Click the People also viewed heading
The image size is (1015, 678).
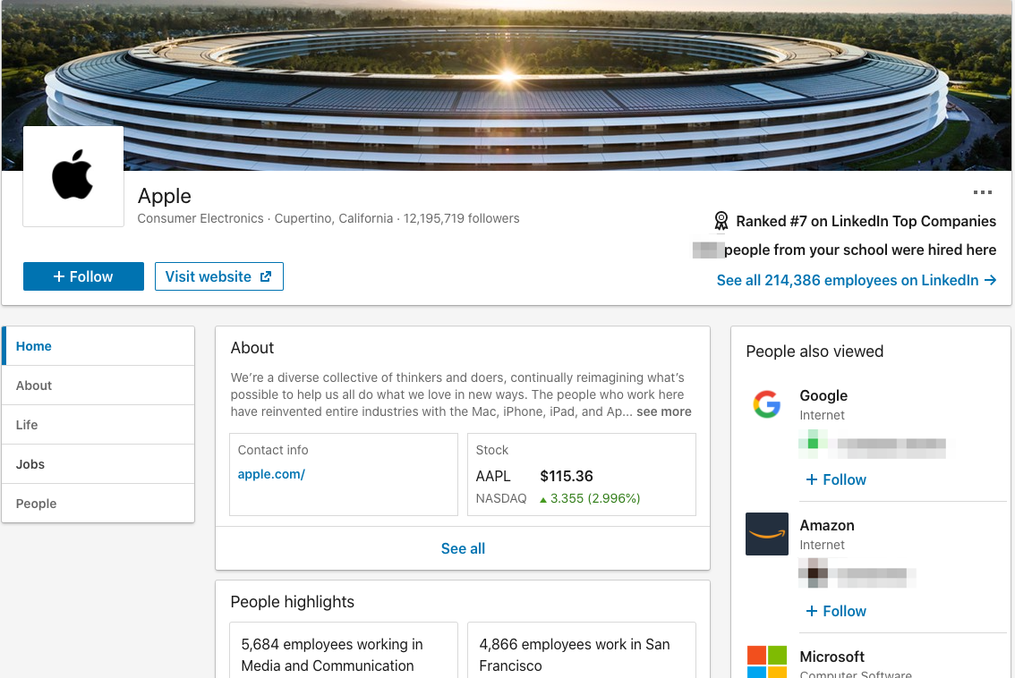click(x=815, y=352)
